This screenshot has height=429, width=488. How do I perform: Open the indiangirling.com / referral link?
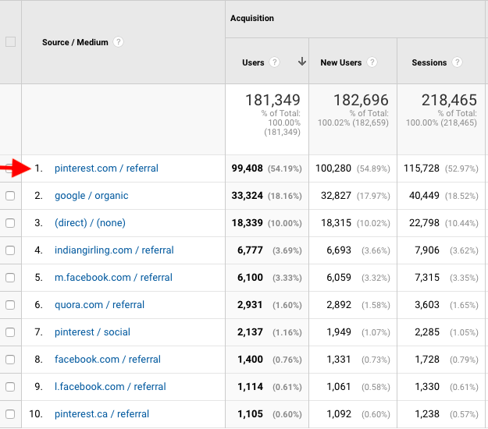point(114,250)
